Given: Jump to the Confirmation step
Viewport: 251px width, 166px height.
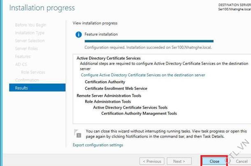Looking at the screenshot, I should (27, 80).
